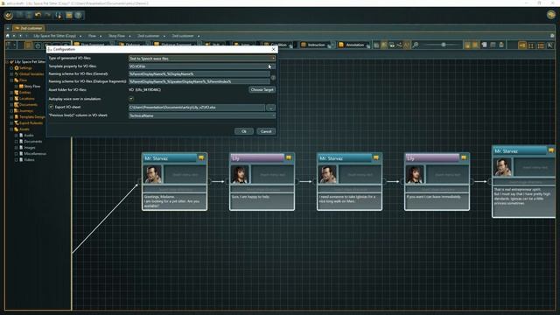Viewport: 560px width, 315px height.
Task: Click the zoom magnifier icon in flow toolbar
Action: tap(416, 45)
